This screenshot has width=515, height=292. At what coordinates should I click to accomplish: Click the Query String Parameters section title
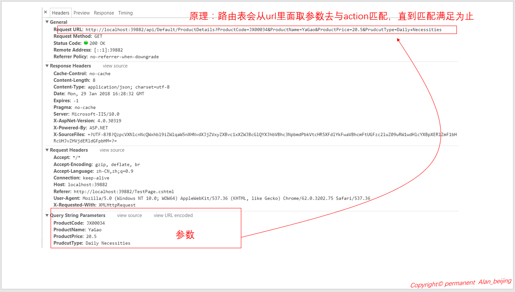pos(78,215)
